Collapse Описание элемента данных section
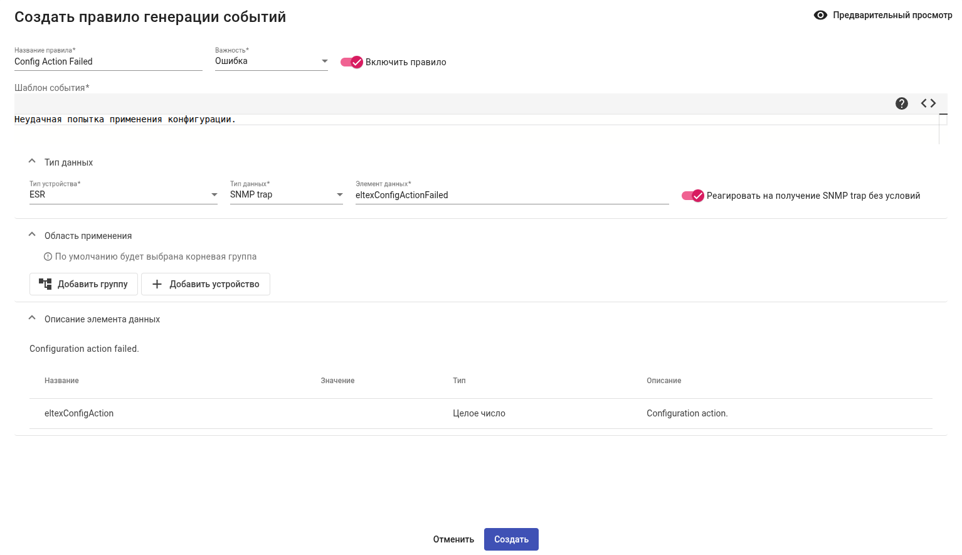This screenshot has height=555, width=962. pyautogui.click(x=32, y=319)
